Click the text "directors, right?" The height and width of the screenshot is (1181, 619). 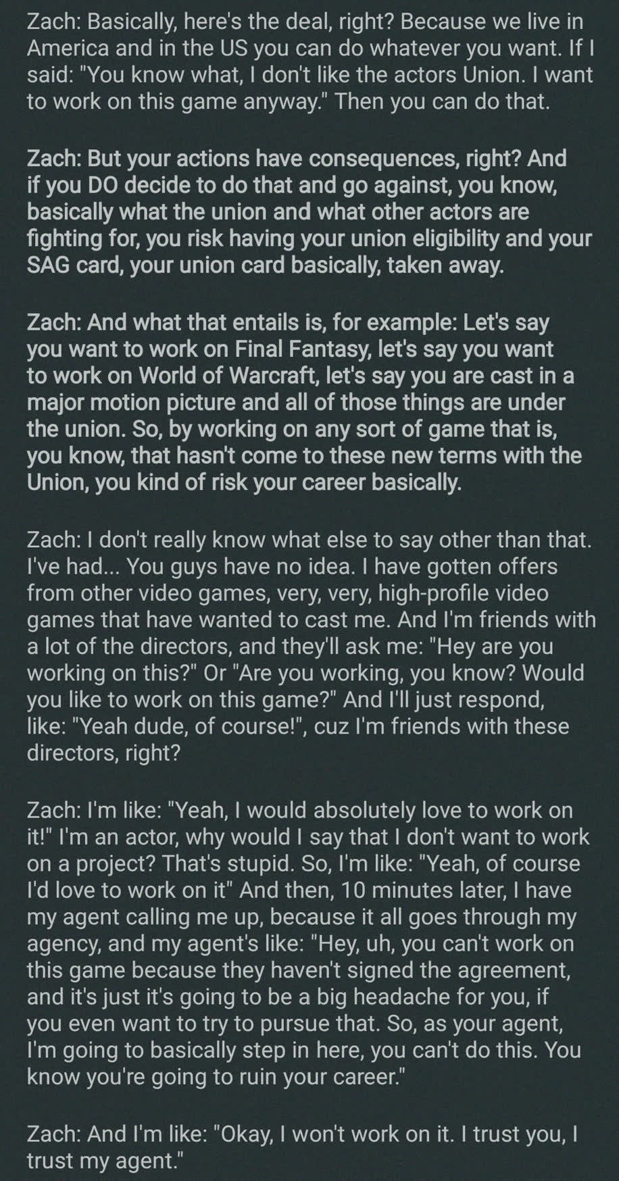103,753
